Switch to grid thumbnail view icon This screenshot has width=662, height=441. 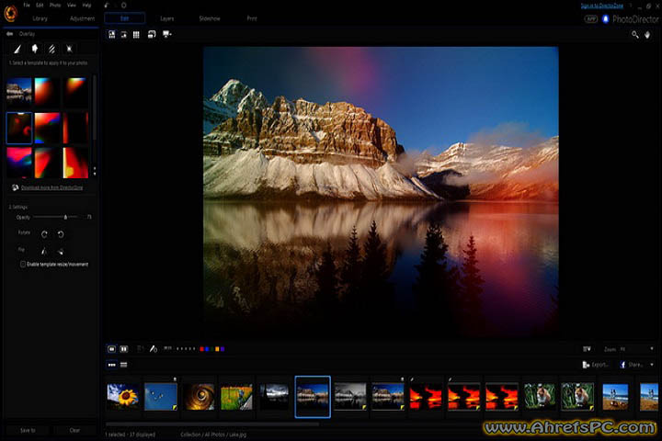coord(136,35)
